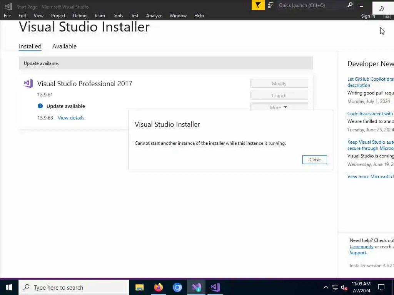The image size is (394, 295).
Task: Launch Firefox from the taskbar
Action: (x=158, y=287)
